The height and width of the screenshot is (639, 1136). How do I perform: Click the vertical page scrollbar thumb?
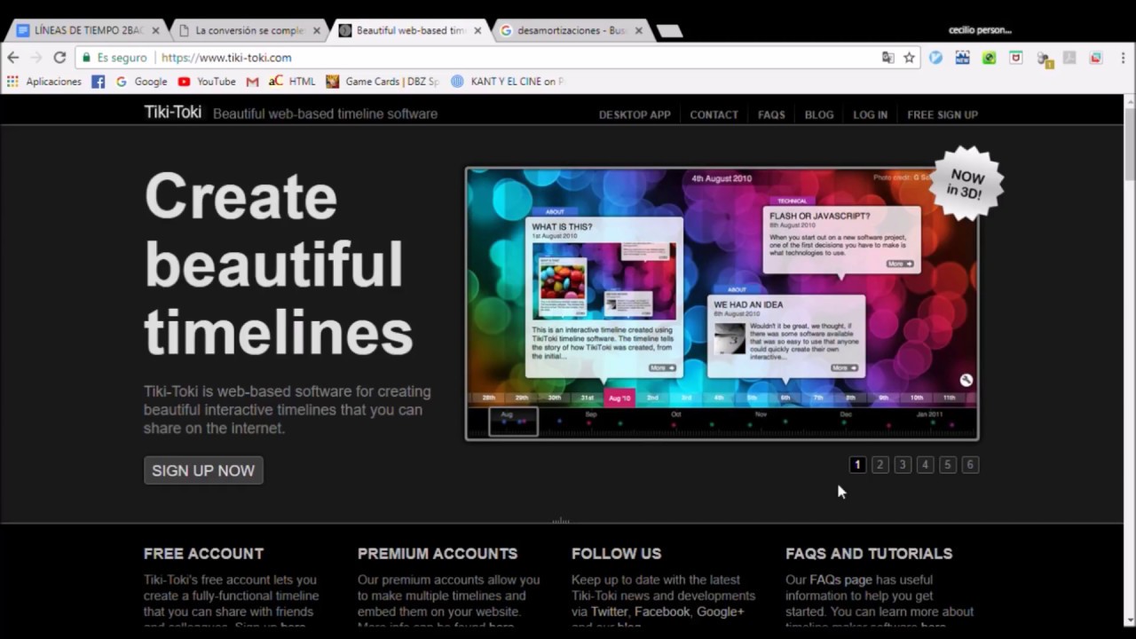pos(1129,144)
